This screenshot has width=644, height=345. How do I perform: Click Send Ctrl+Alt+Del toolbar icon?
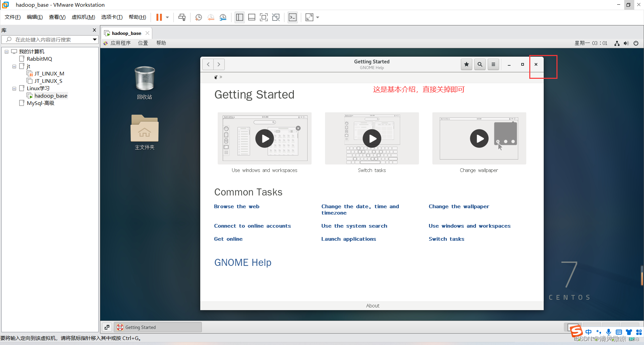pyautogui.click(x=182, y=17)
